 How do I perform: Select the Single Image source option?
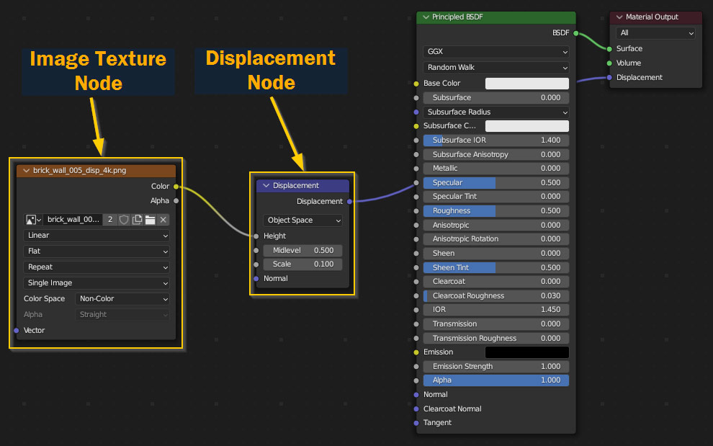tap(97, 282)
